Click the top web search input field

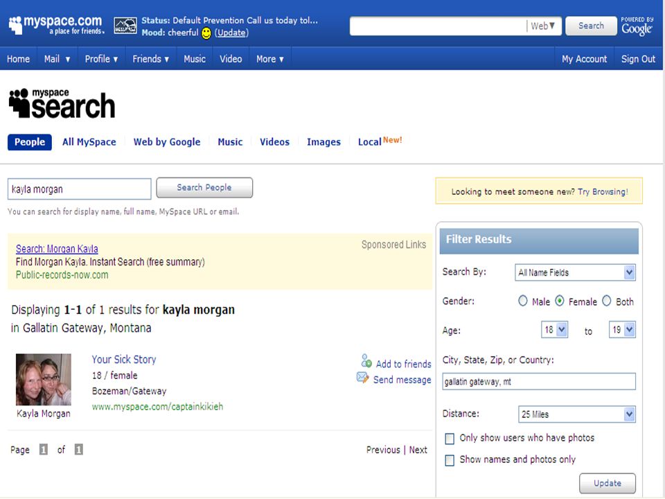(438, 26)
